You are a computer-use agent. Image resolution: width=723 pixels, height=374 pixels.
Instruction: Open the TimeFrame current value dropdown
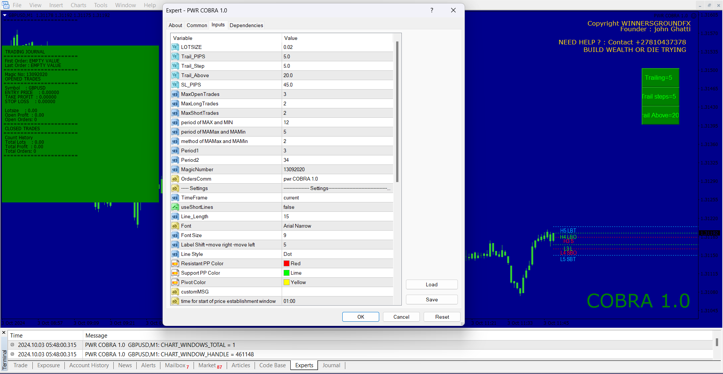click(337, 198)
